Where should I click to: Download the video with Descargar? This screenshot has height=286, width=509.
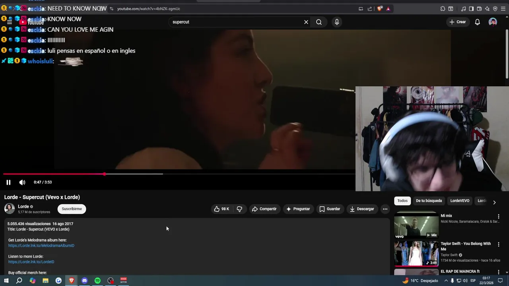tap(362, 209)
